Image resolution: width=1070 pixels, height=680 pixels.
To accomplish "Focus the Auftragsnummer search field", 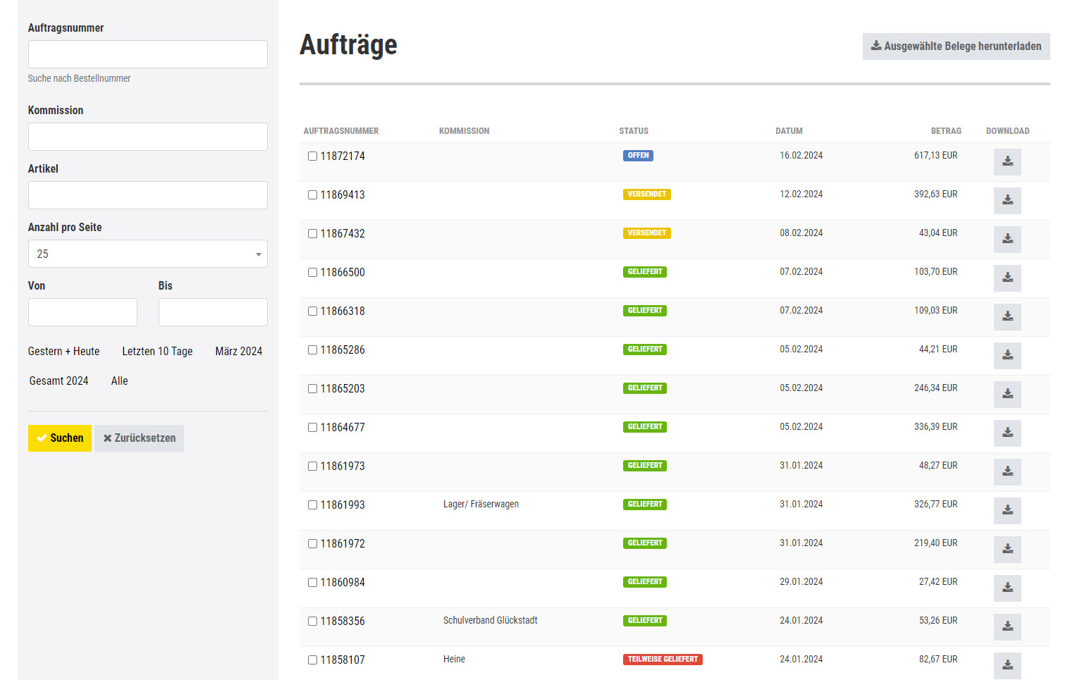I will pyautogui.click(x=148, y=54).
